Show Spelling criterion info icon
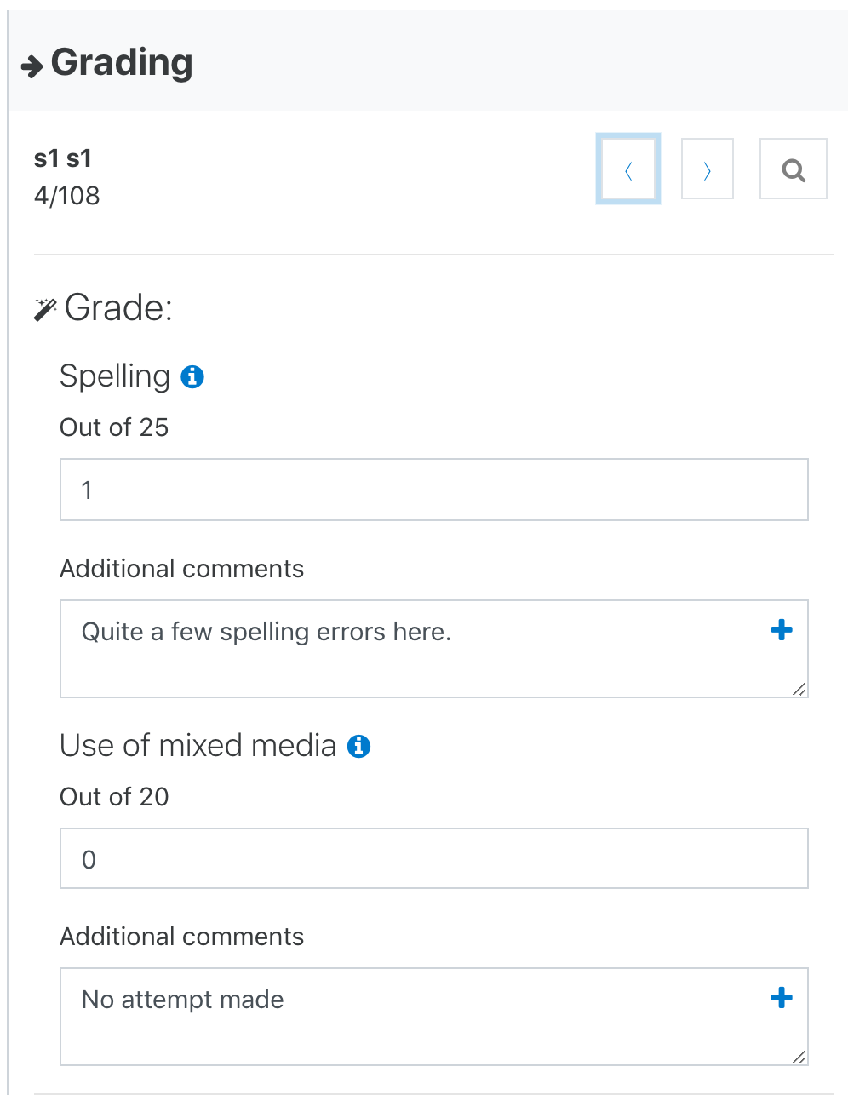The height and width of the screenshot is (1095, 848). pyautogui.click(x=192, y=376)
